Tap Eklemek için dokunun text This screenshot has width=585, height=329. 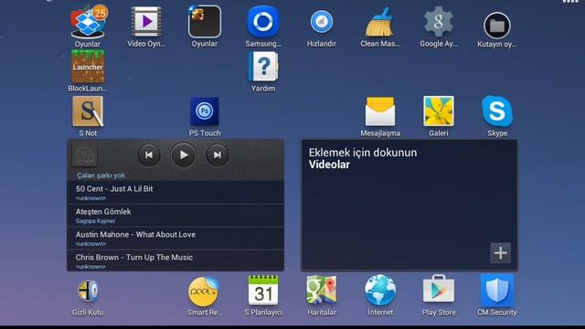(363, 153)
